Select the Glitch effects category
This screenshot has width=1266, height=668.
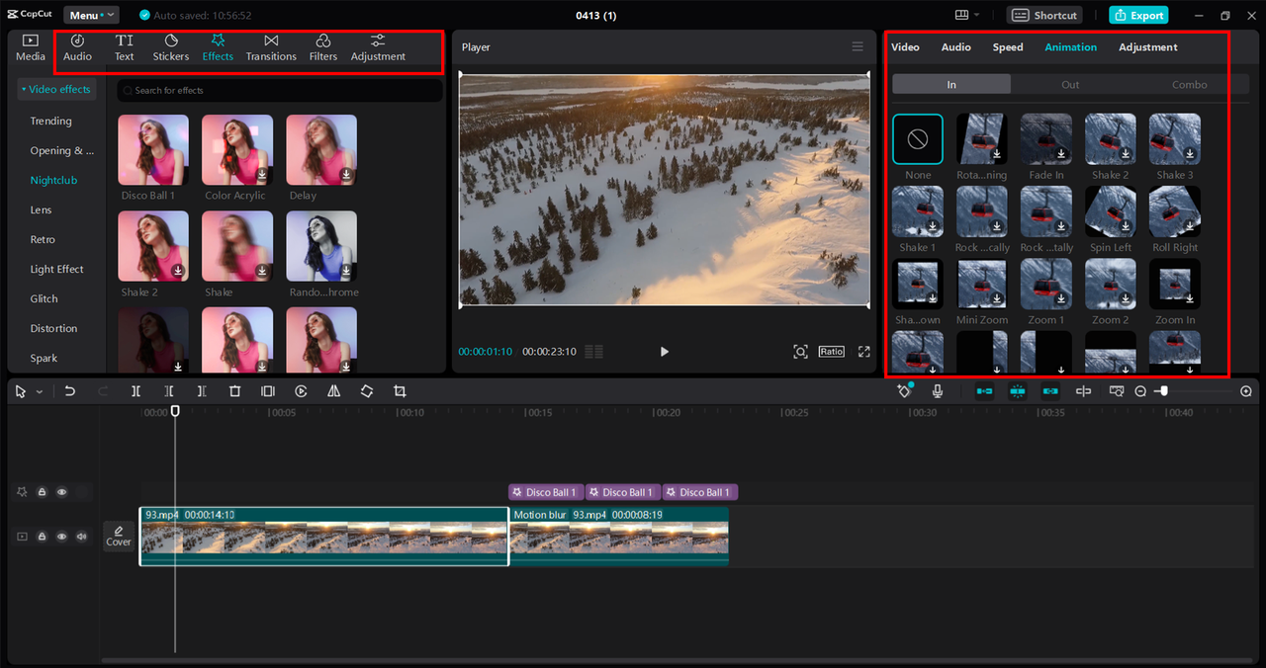pyautogui.click(x=44, y=298)
